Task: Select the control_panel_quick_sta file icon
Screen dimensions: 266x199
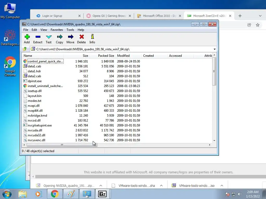Action: tap(25, 61)
